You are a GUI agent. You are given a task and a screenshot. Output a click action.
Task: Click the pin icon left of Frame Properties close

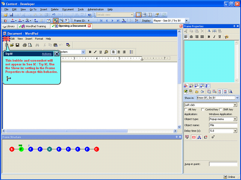234,26
